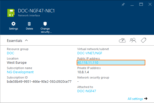Click the Subscription ID label
The width and height of the screenshot is (154, 103).
17,77
